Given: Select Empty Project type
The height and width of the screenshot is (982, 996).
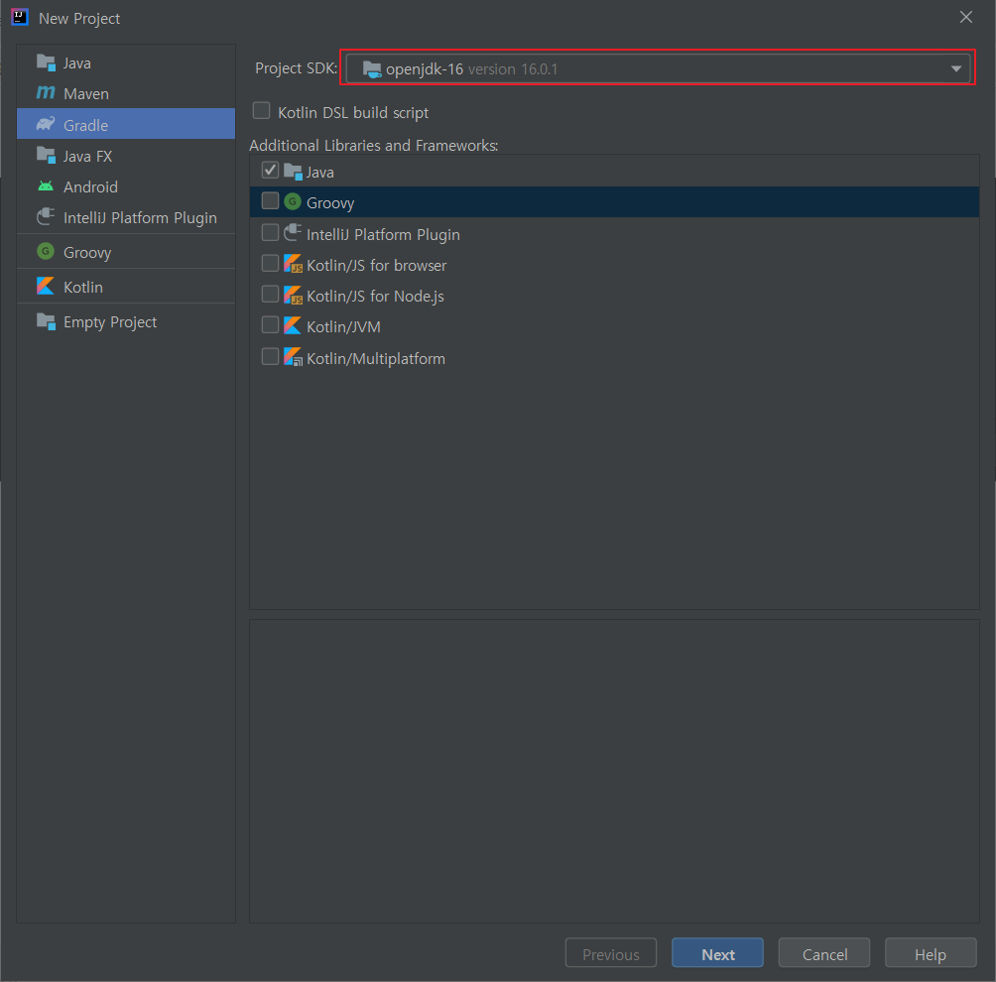Looking at the screenshot, I should [126, 322].
